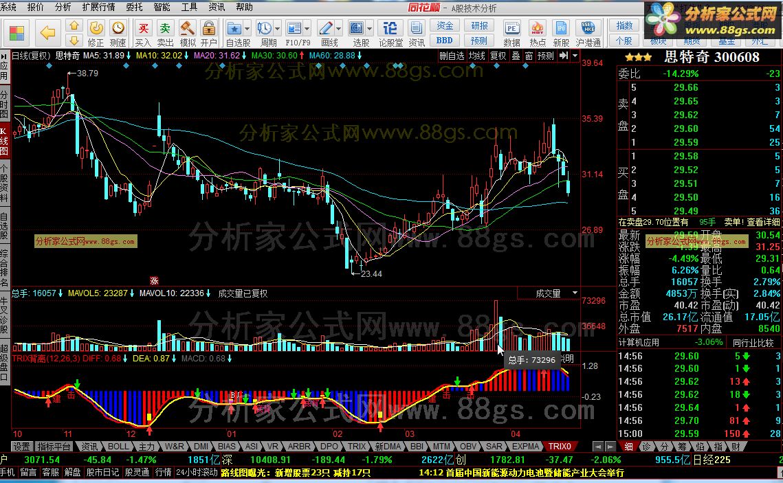Click the 指数 index button
The image size is (783, 483).
pos(624,25)
